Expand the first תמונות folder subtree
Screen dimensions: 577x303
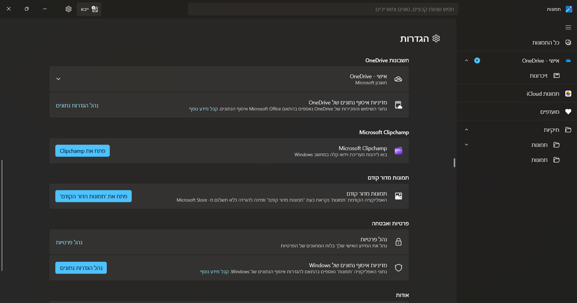[466, 145]
